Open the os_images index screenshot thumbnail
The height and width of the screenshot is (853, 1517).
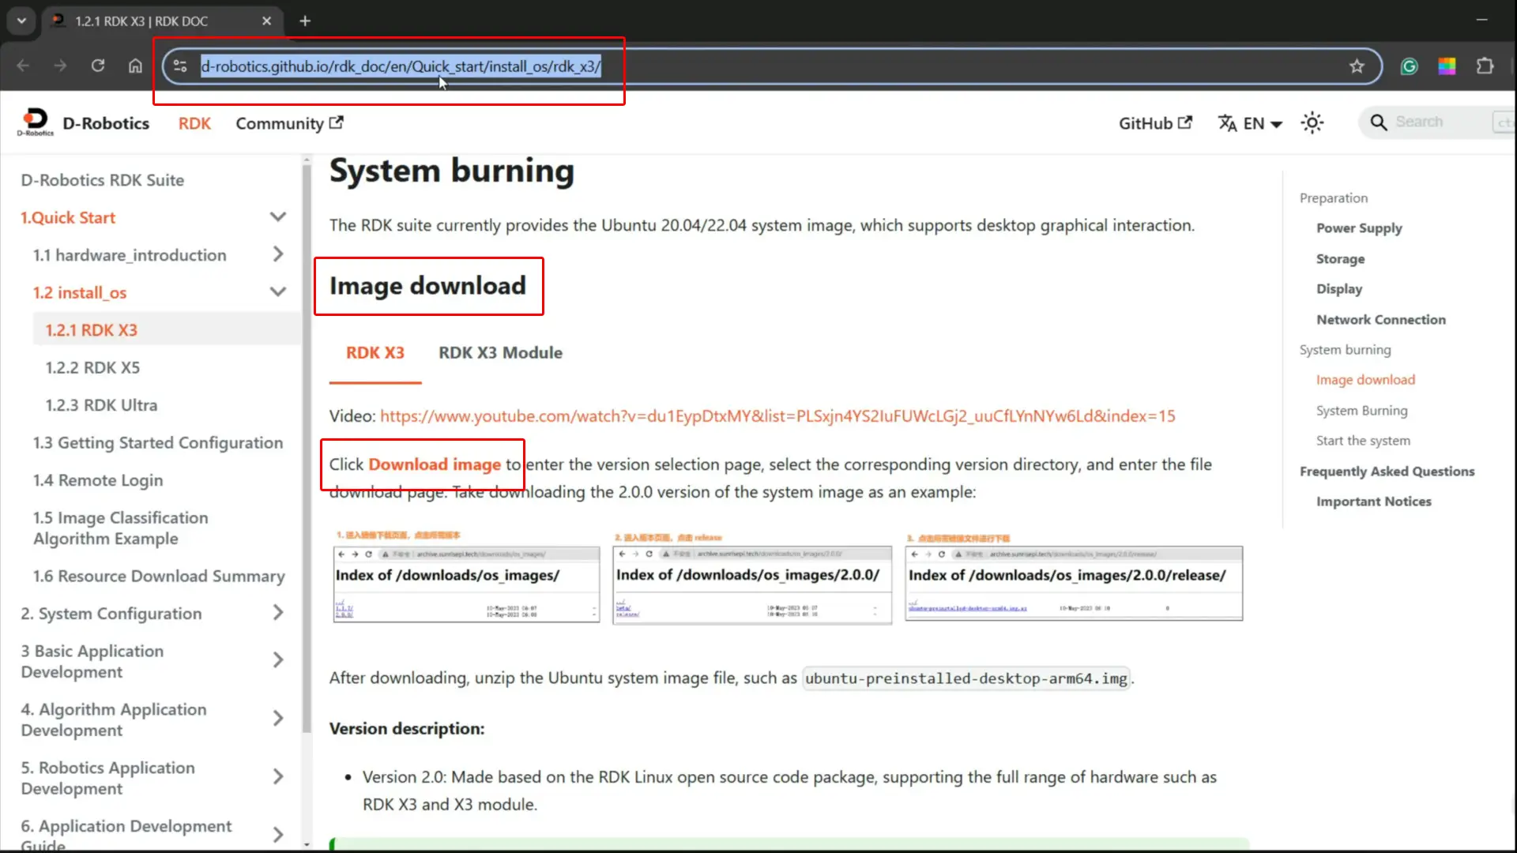[x=466, y=583]
